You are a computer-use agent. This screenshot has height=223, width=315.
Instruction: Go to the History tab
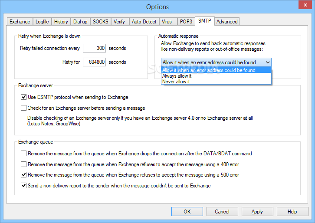tap(61, 22)
